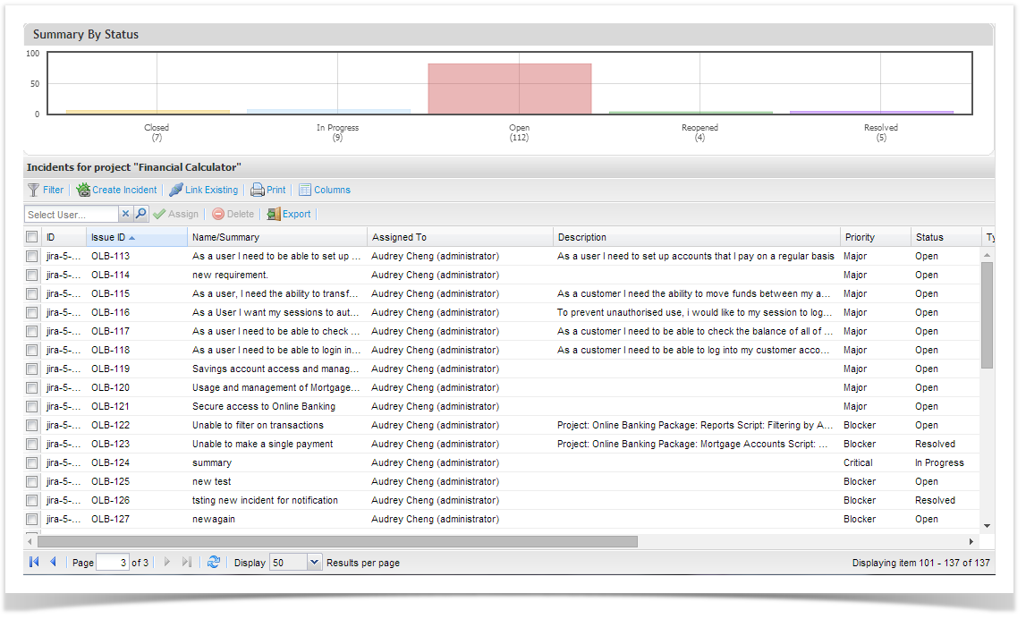1026x619 pixels.
Task: Check the select-all header checkbox
Action: coord(32,237)
